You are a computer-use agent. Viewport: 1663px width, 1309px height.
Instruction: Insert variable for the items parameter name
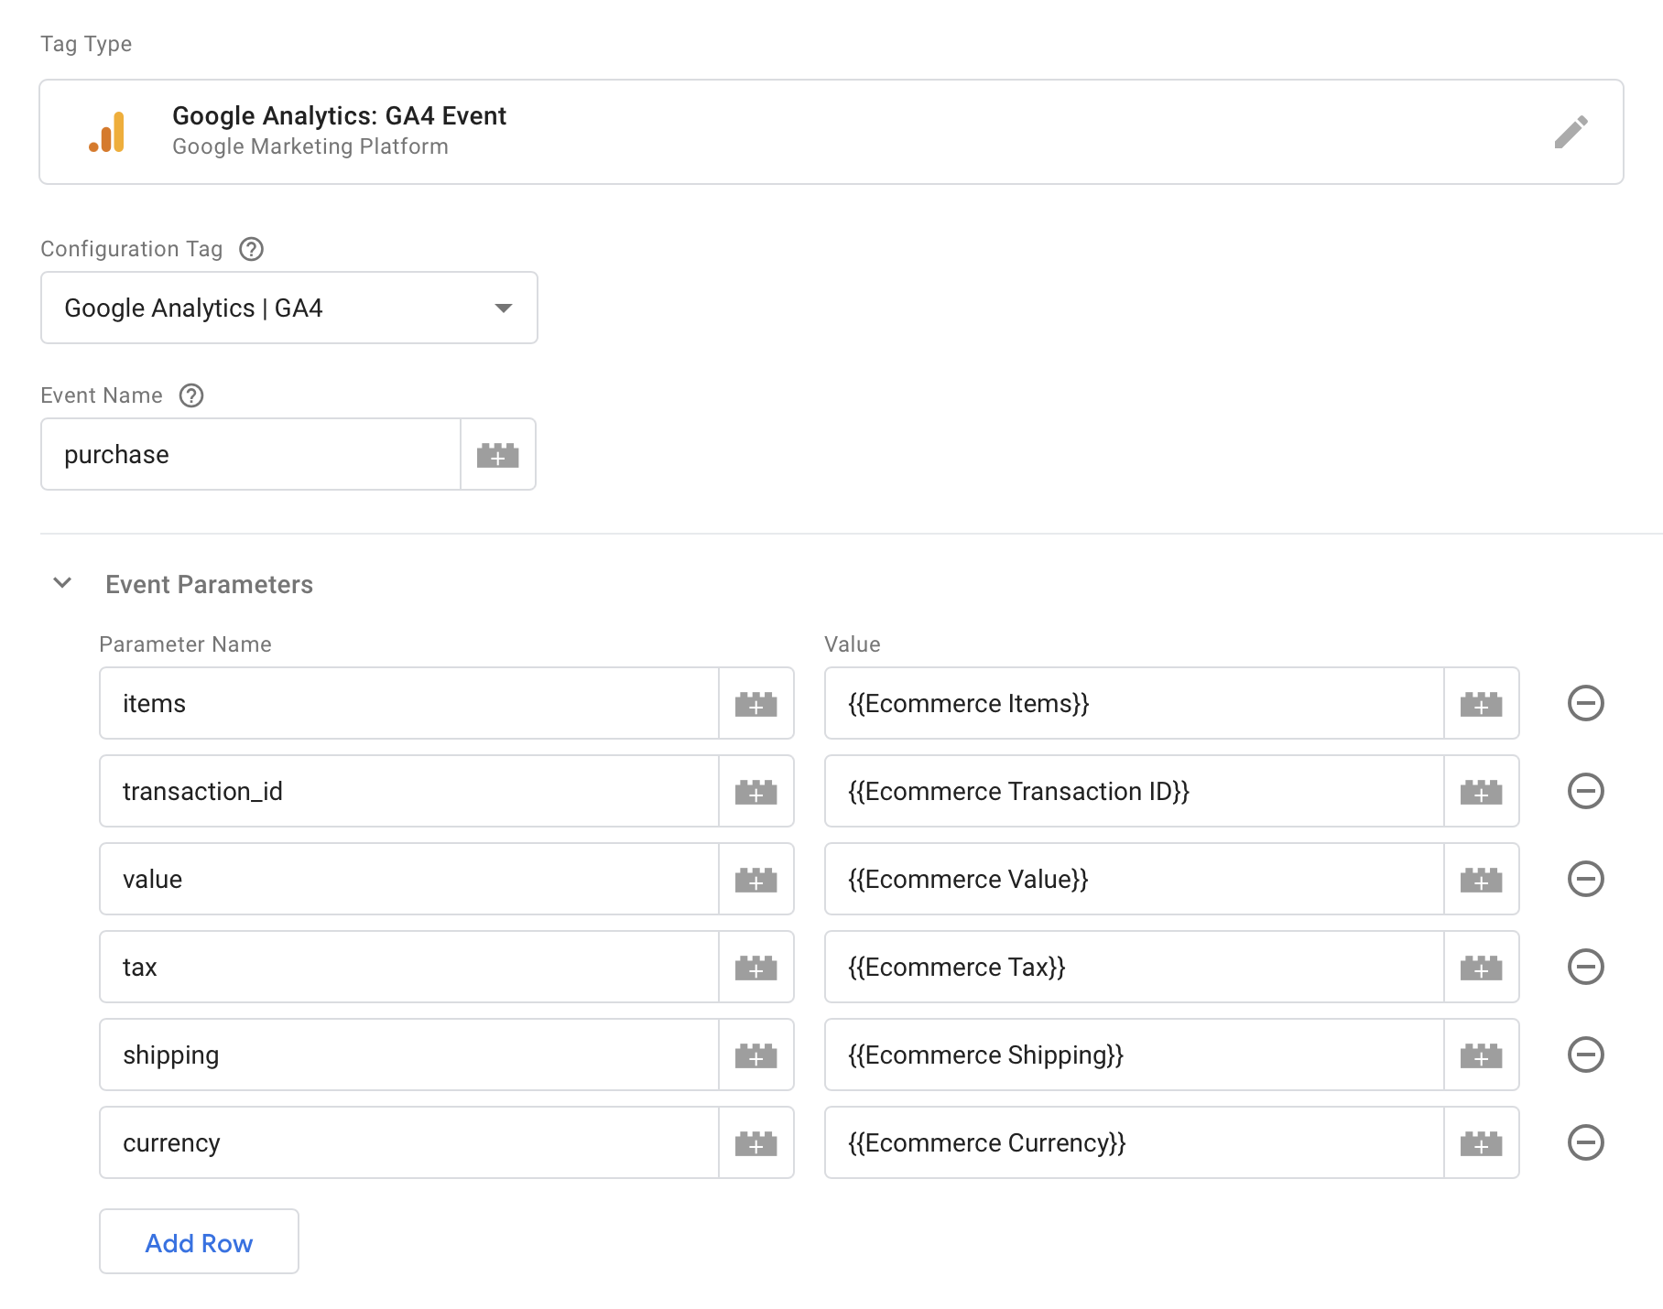coord(756,704)
